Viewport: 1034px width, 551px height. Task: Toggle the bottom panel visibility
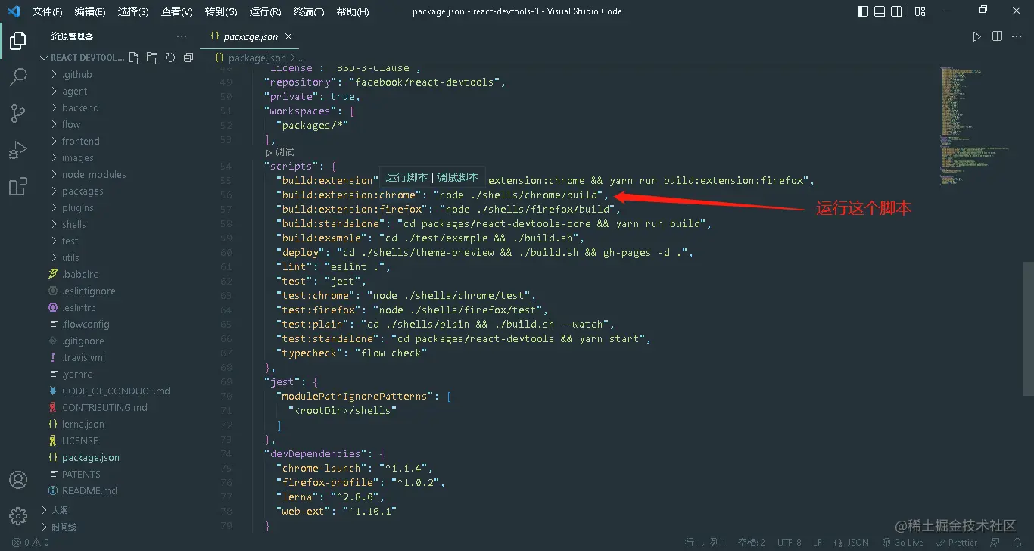[x=880, y=11]
